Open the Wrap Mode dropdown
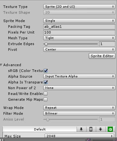The width and height of the screenshot is (117, 141). (x=79, y=108)
